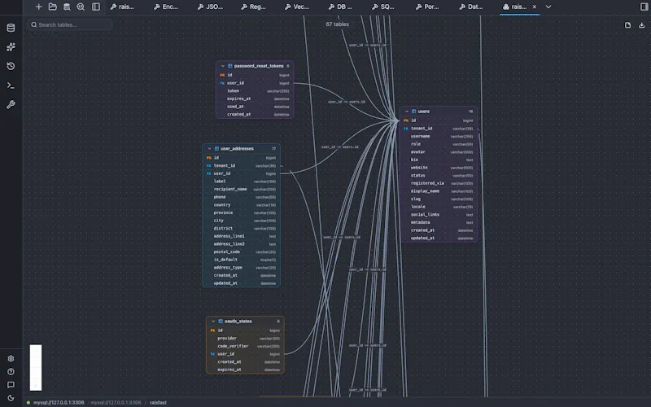Open the tab overflow chevron dropdown

(548, 7)
